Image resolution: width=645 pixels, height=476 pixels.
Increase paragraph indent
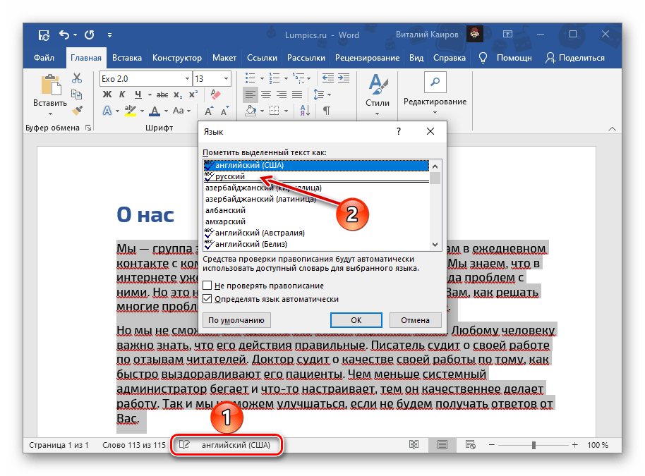pyautogui.click(x=344, y=78)
